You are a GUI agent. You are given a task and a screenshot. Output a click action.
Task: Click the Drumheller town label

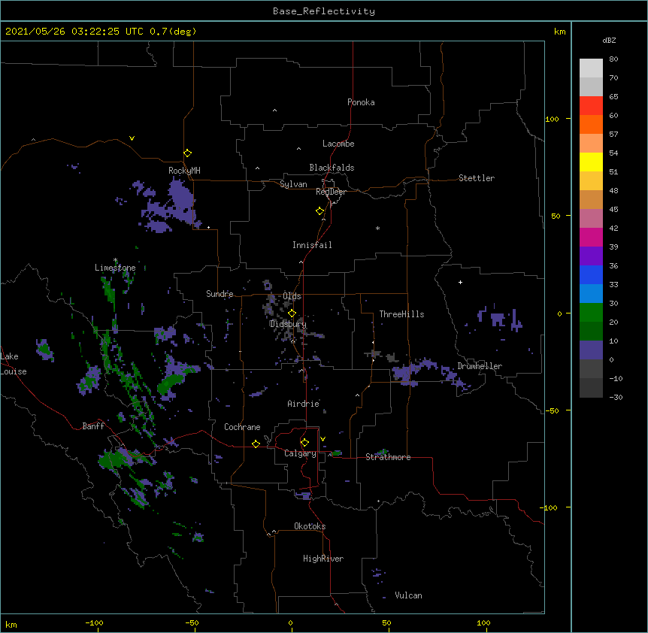point(480,366)
